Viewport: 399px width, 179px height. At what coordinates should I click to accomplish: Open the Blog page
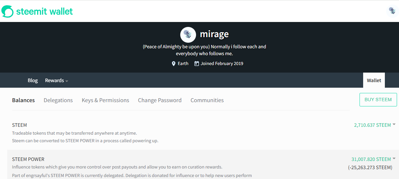pyautogui.click(x=33, y=80)
